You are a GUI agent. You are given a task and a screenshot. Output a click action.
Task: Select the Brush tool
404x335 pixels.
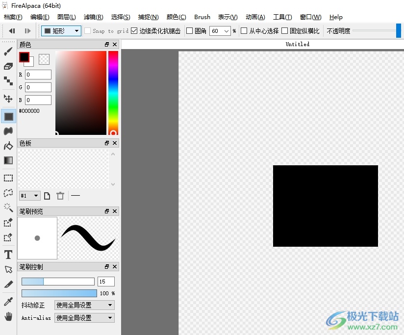[8, 52]
